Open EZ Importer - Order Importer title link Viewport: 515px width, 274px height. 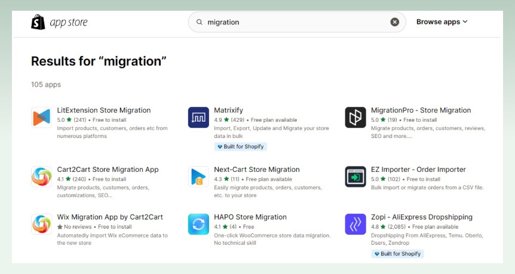tap(418, 170)
